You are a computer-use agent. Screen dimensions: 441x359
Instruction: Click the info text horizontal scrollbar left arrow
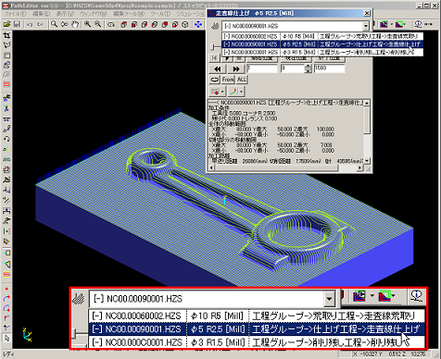[212, 167]
